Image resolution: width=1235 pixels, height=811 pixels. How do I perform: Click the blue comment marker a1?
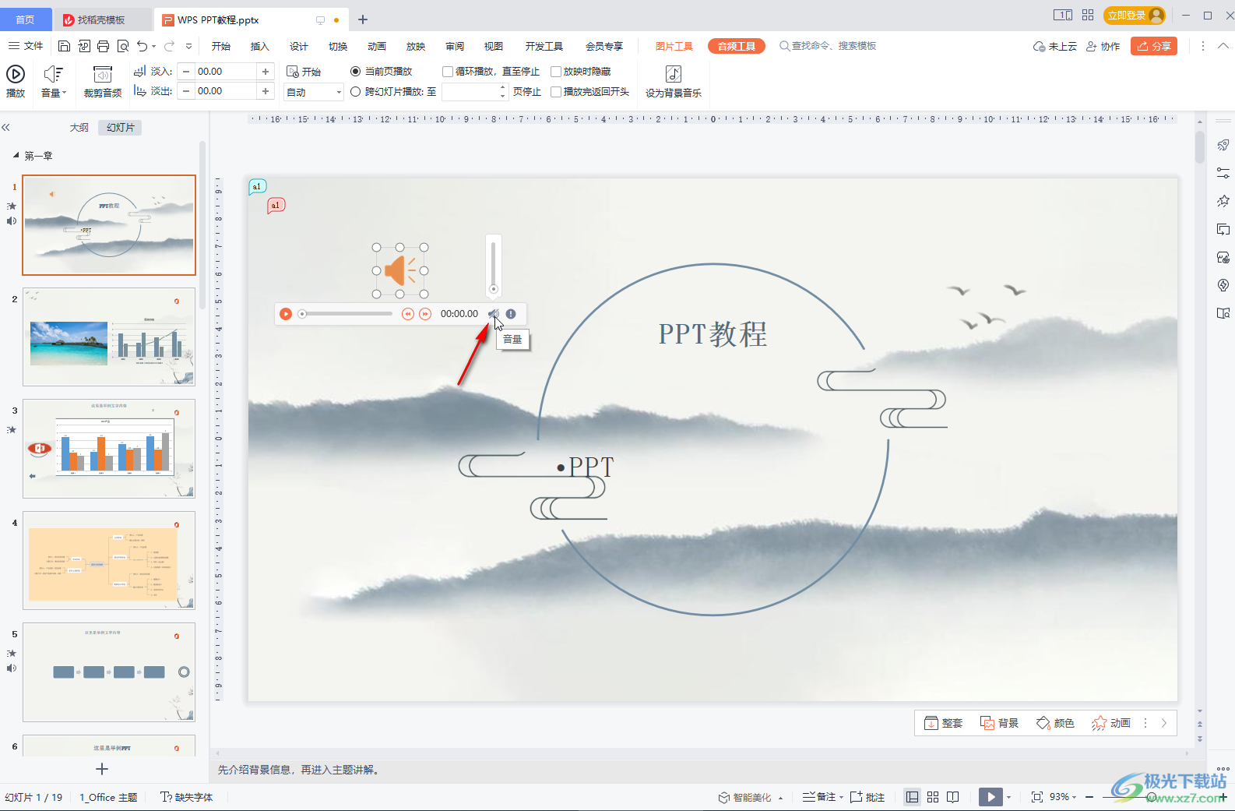(257, 186)
